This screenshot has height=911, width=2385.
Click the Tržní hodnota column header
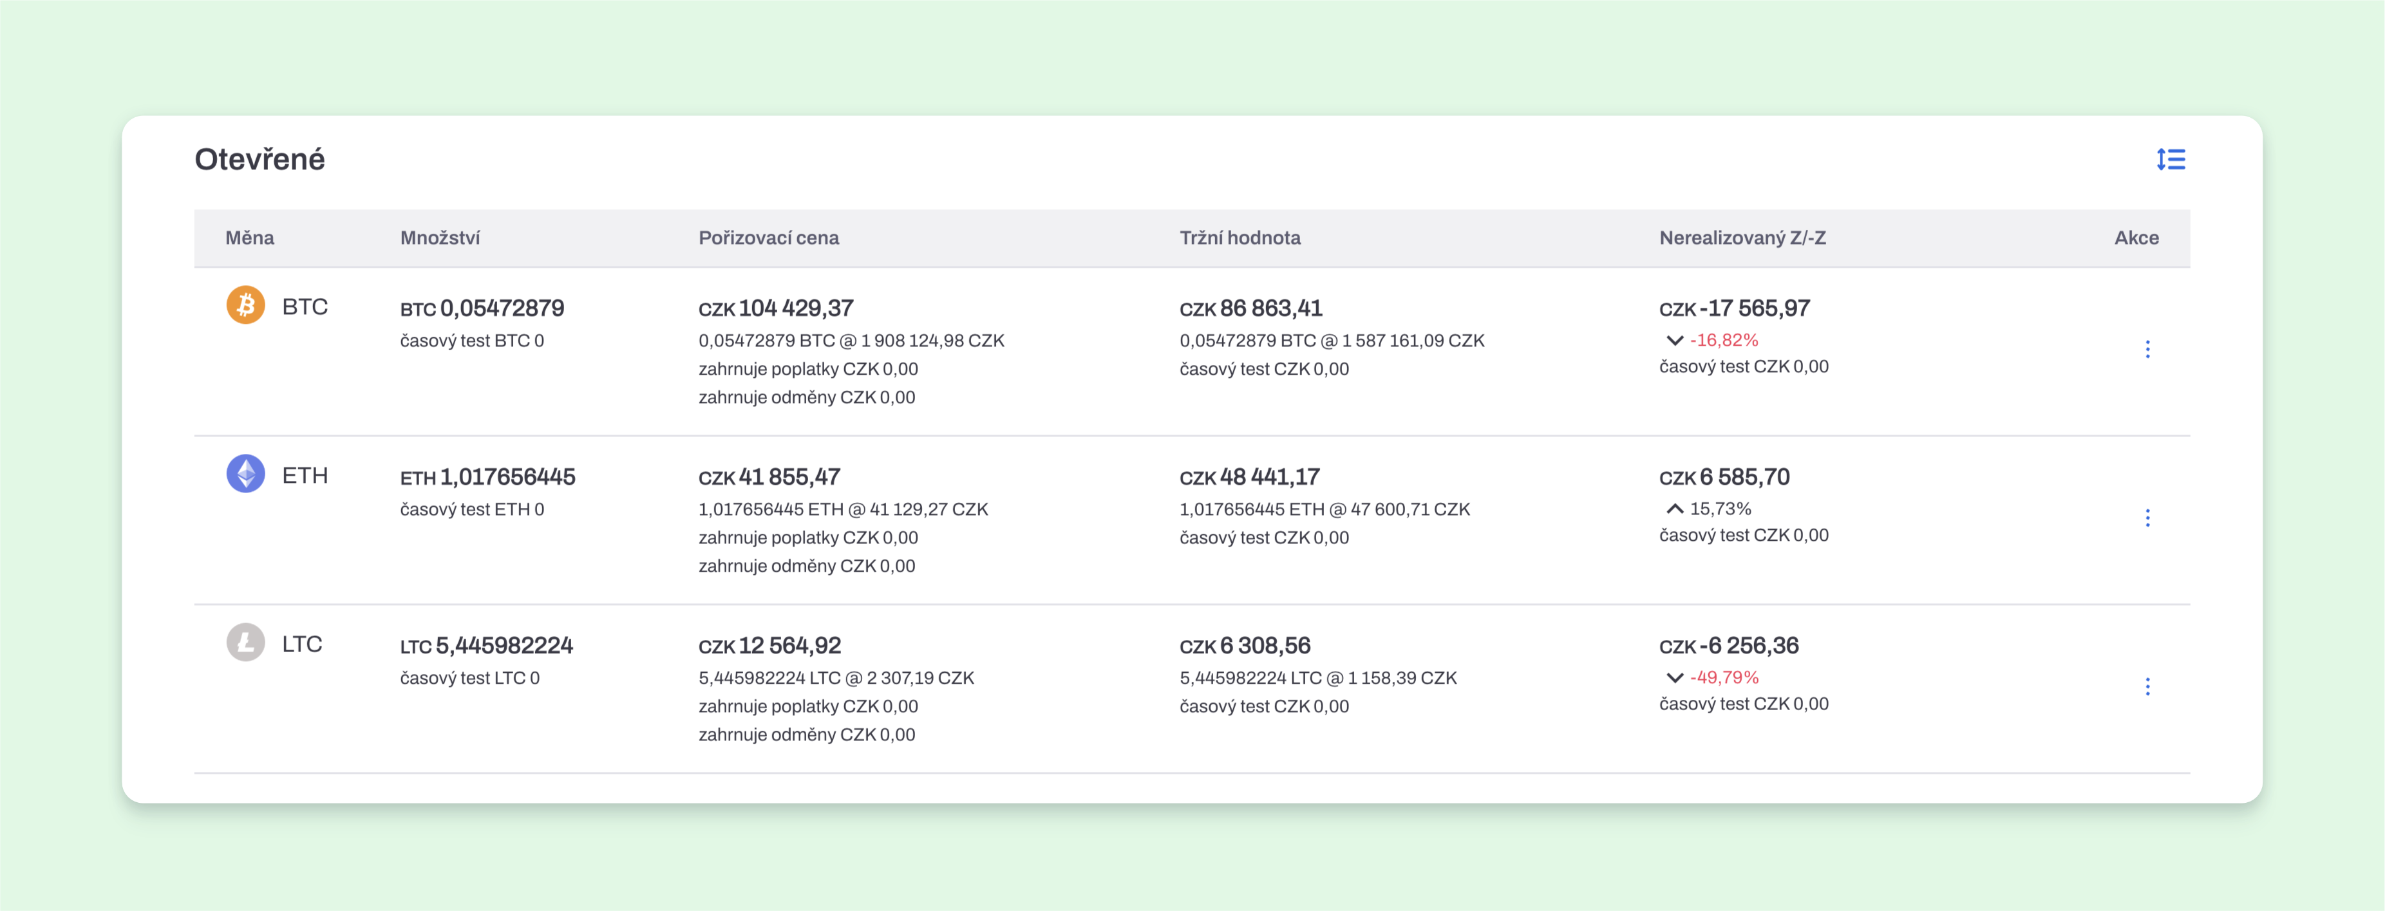1240,238
